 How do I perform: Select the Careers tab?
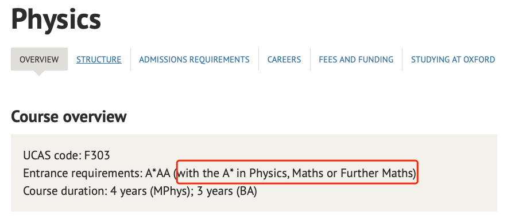(284, 60)
